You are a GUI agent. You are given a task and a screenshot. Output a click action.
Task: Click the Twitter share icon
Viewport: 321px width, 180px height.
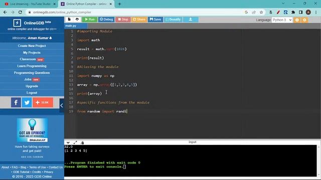tap(27, 102)
